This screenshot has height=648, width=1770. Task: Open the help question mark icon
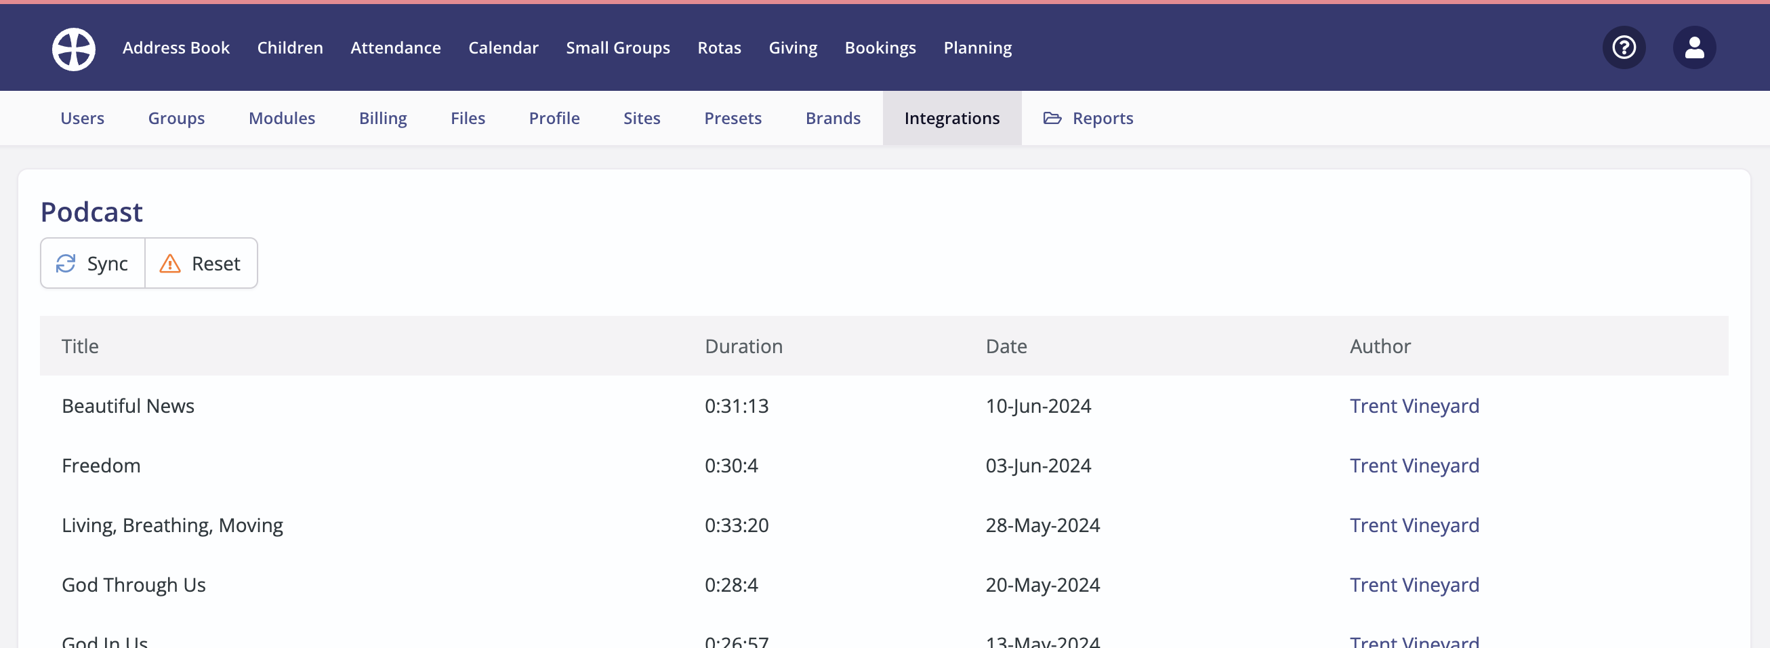point(1624,47)
